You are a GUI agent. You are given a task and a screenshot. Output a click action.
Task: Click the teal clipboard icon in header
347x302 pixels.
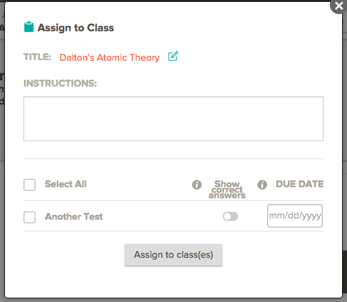tap(29, 27)
